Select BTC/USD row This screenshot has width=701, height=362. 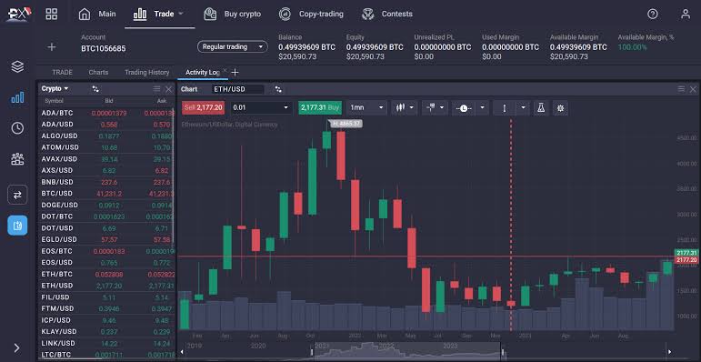pos(106,194)
